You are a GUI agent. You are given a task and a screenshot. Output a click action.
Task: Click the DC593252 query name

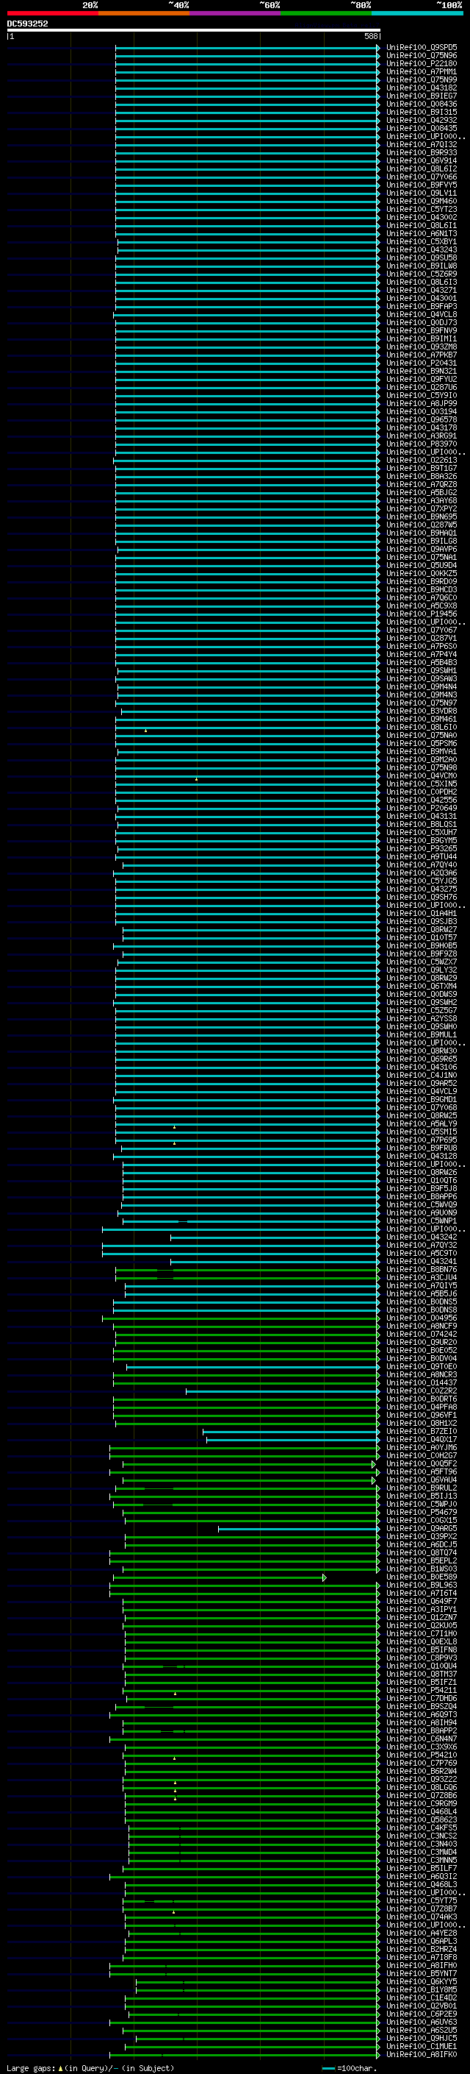click(27, 24)
